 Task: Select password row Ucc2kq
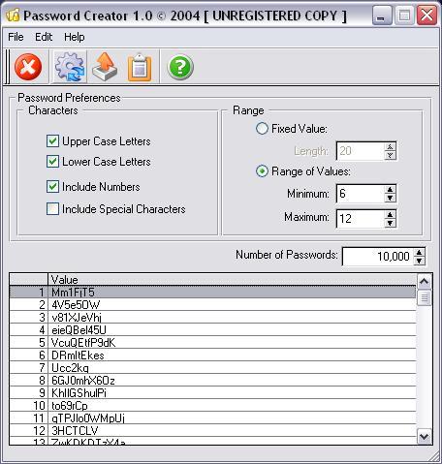point(212,368)
